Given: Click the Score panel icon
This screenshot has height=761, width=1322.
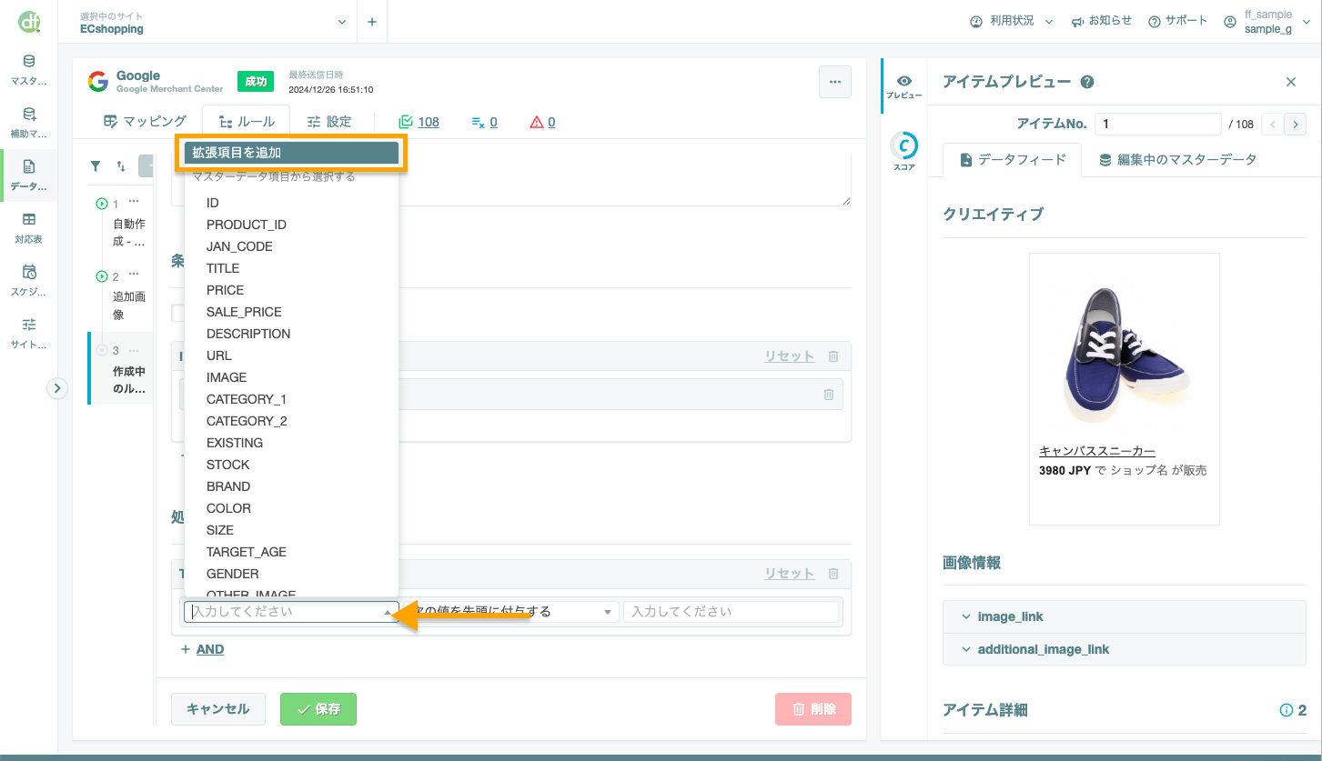Looking at the screenshot, I should click(x=903, y=151).
